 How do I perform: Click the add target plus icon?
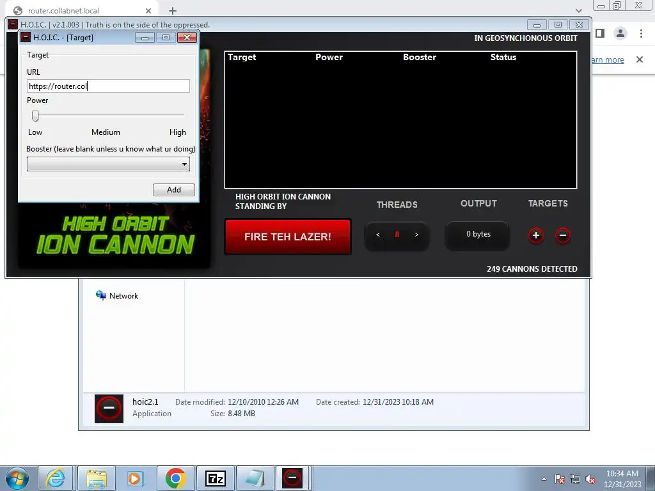(x=536, y=235)
